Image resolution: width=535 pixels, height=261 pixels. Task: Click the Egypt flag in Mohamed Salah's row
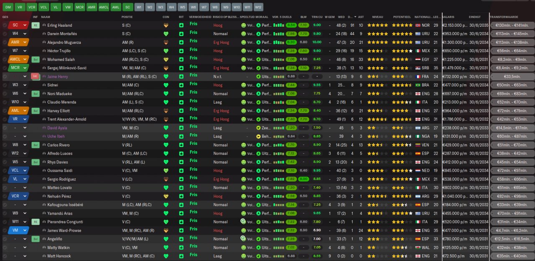tap(418, 59)
